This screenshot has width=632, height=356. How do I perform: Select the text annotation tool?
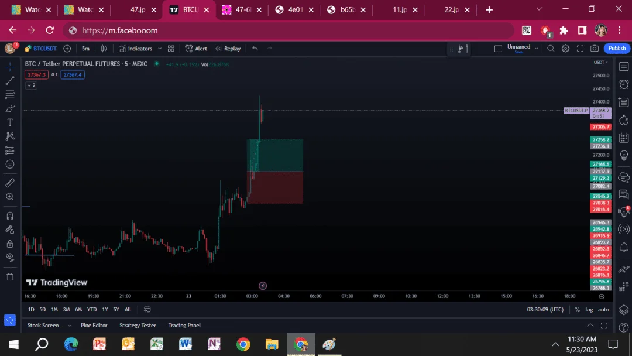(x=10, y=122)
